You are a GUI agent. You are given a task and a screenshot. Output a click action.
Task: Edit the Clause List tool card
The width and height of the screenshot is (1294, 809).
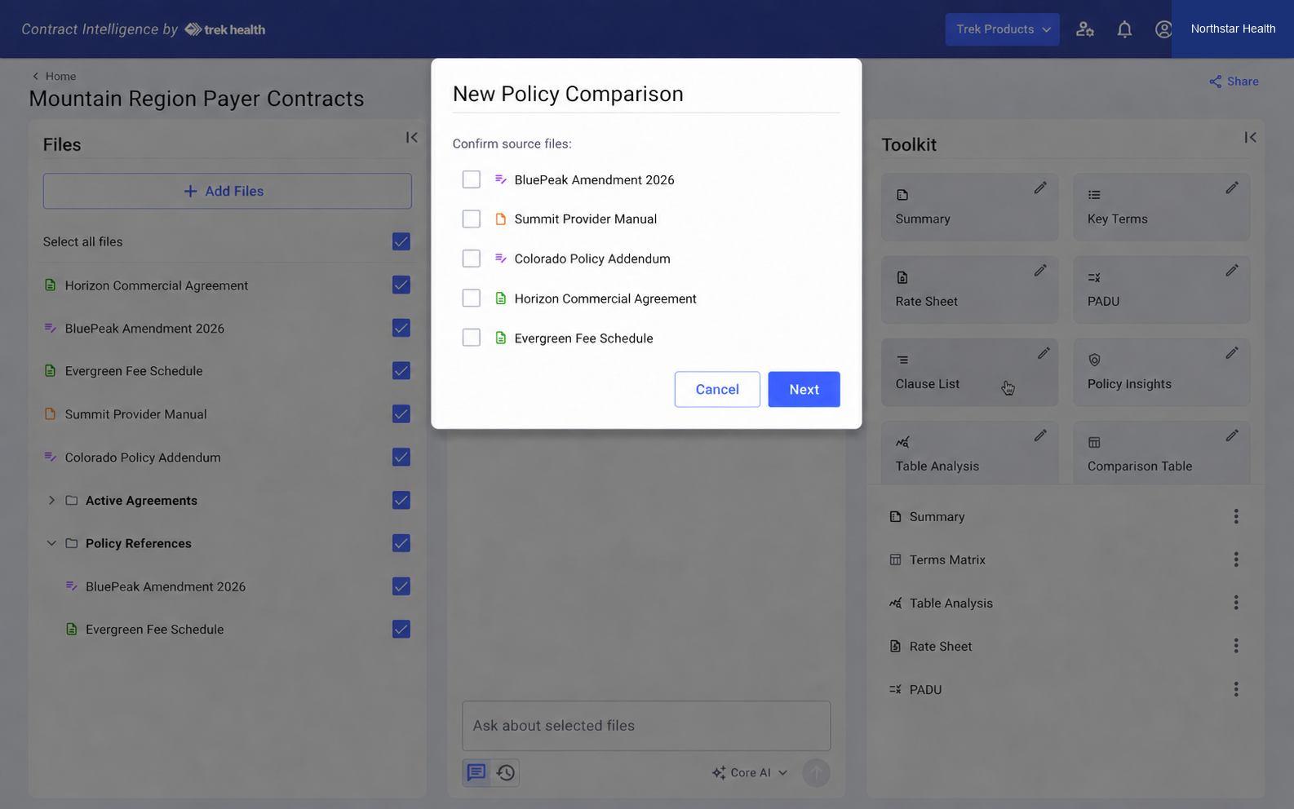tap(1044, 353)
